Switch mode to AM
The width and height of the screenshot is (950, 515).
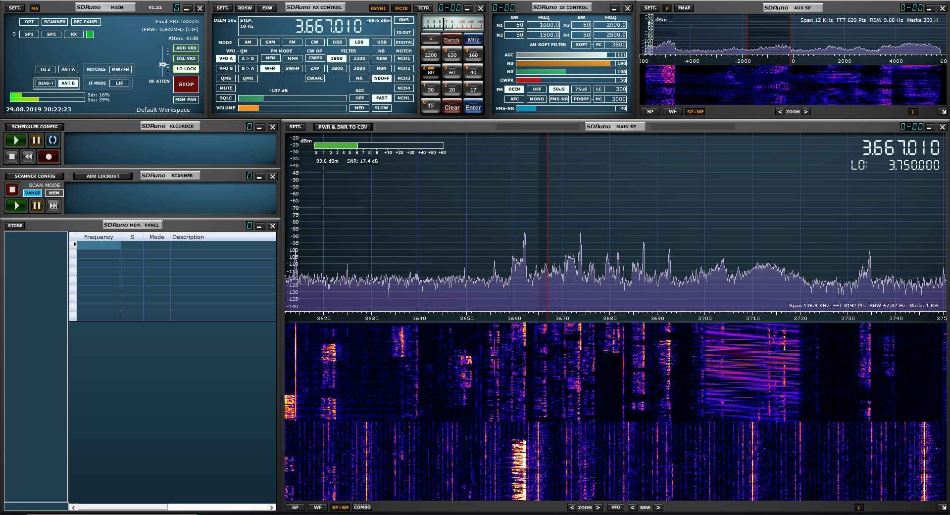tap(248, 42)
